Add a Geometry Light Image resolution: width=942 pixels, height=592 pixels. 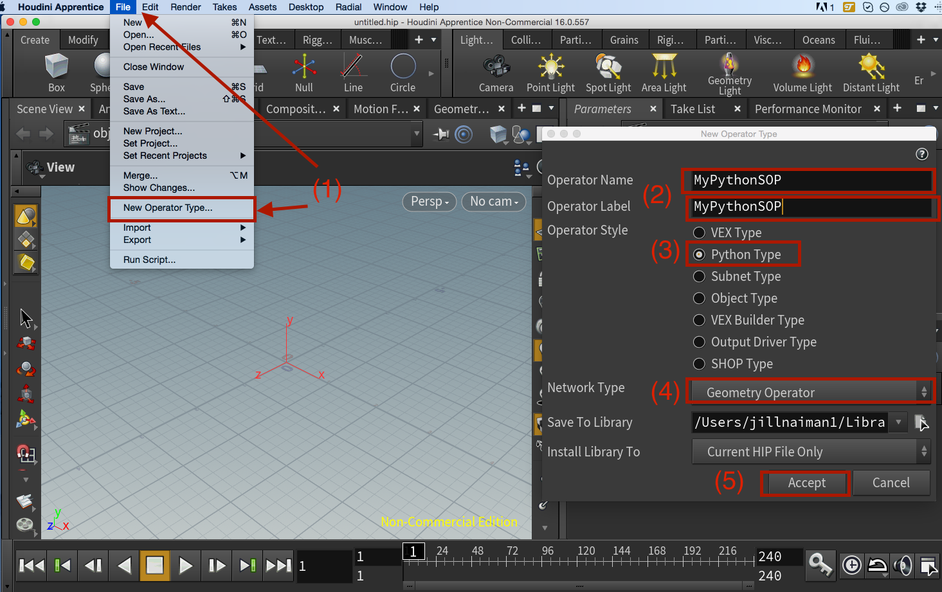click(730, 73)
